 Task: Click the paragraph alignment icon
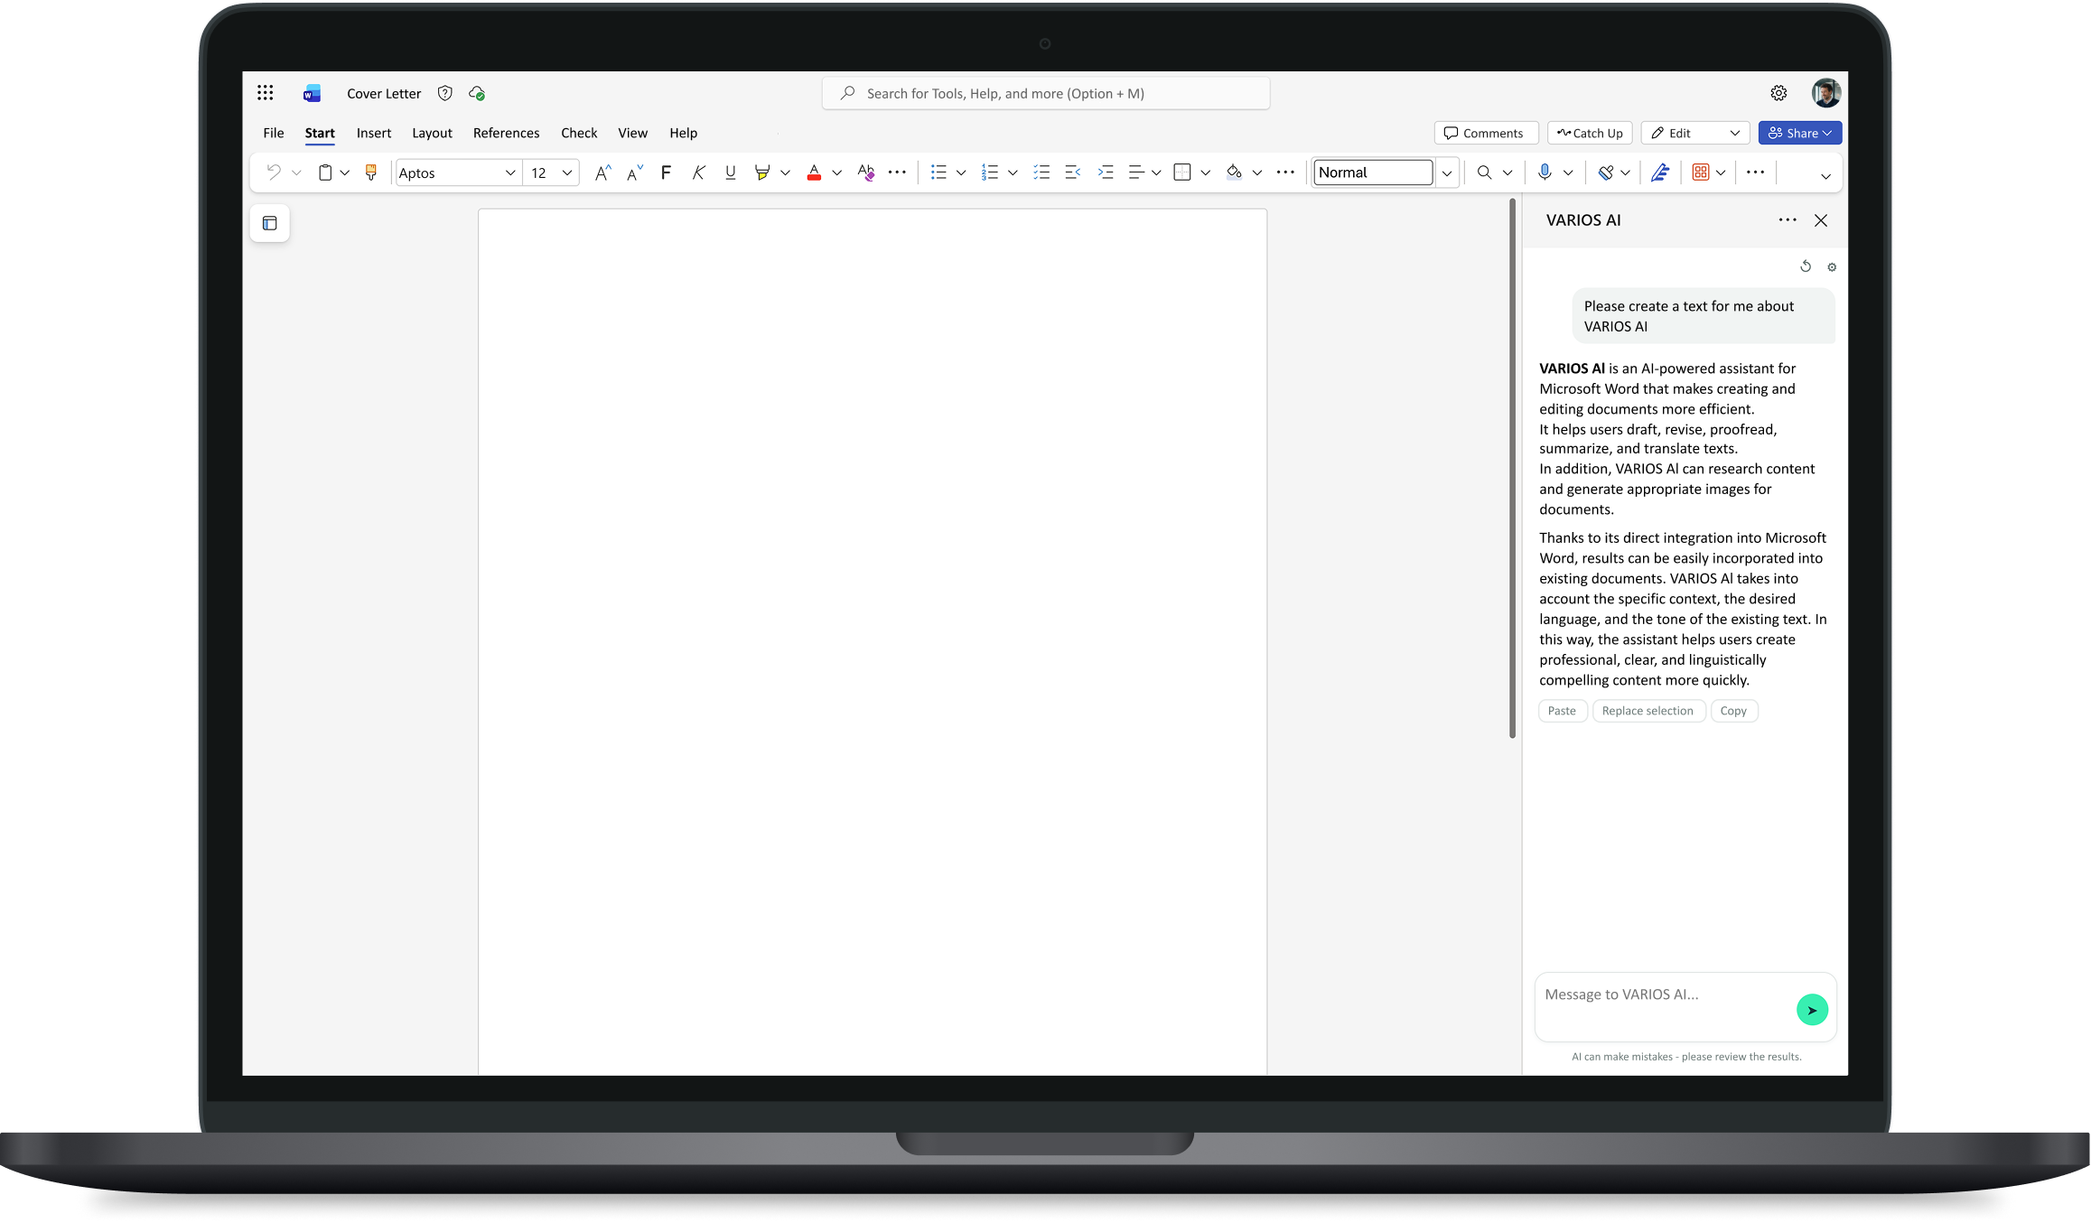[x=1136, y=172]
